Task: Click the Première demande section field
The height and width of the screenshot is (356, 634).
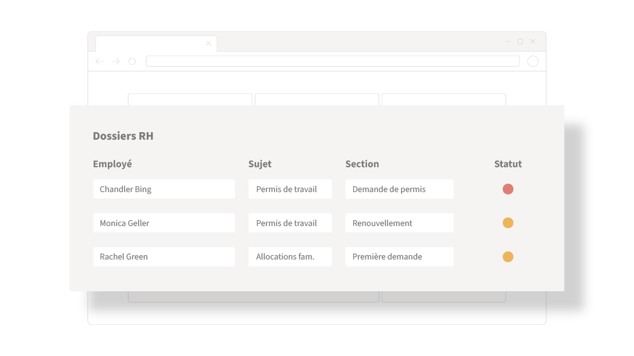Action: pyautogui.click(x=399, y=257)
